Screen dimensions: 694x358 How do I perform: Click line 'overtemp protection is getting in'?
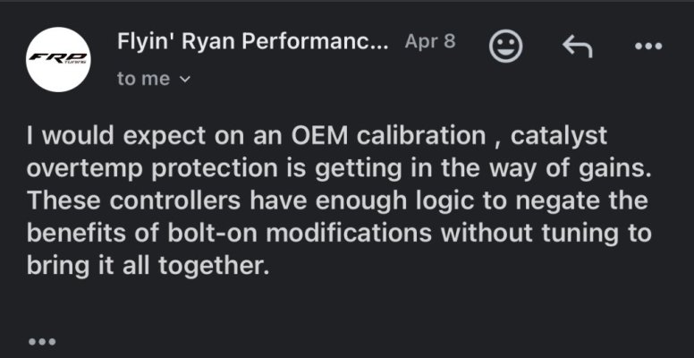click(x=339, y=169)
